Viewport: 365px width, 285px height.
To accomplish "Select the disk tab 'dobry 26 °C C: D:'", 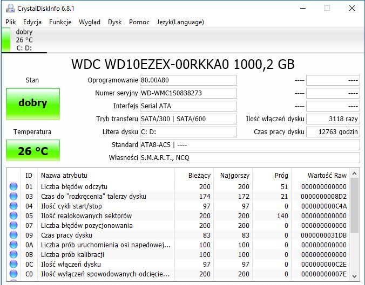I will click(x=24, y=40).
